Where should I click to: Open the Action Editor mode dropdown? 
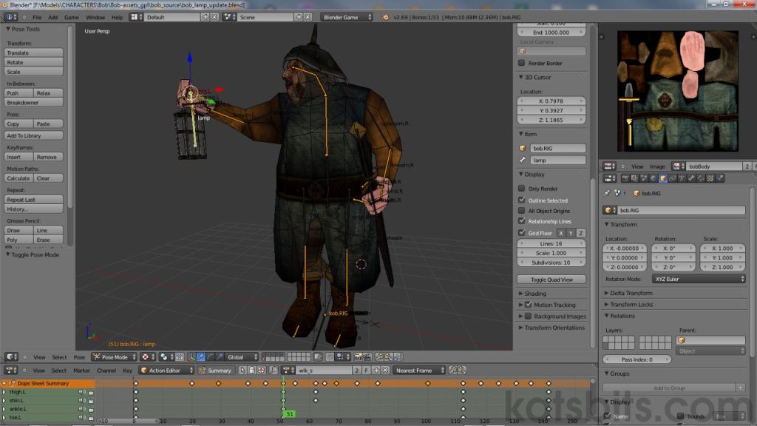166,370
